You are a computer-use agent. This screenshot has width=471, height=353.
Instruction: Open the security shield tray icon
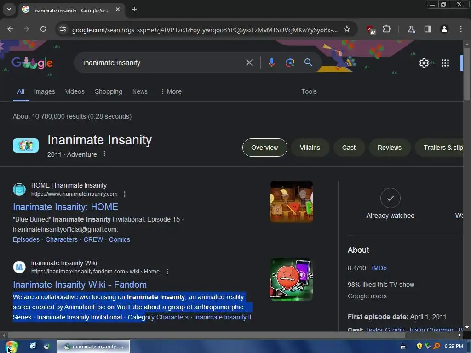[x=419, y=346]
